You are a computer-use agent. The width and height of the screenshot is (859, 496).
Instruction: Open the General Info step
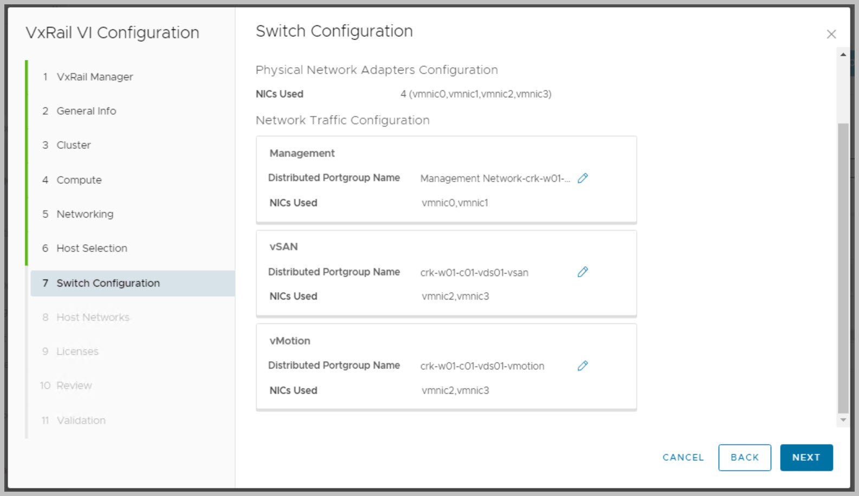pyautogui.click(x=86, y=111)
